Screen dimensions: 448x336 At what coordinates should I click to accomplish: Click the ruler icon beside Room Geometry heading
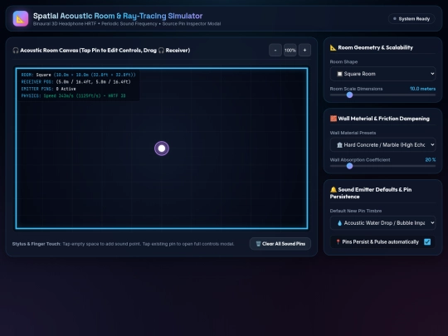point(334,47)
